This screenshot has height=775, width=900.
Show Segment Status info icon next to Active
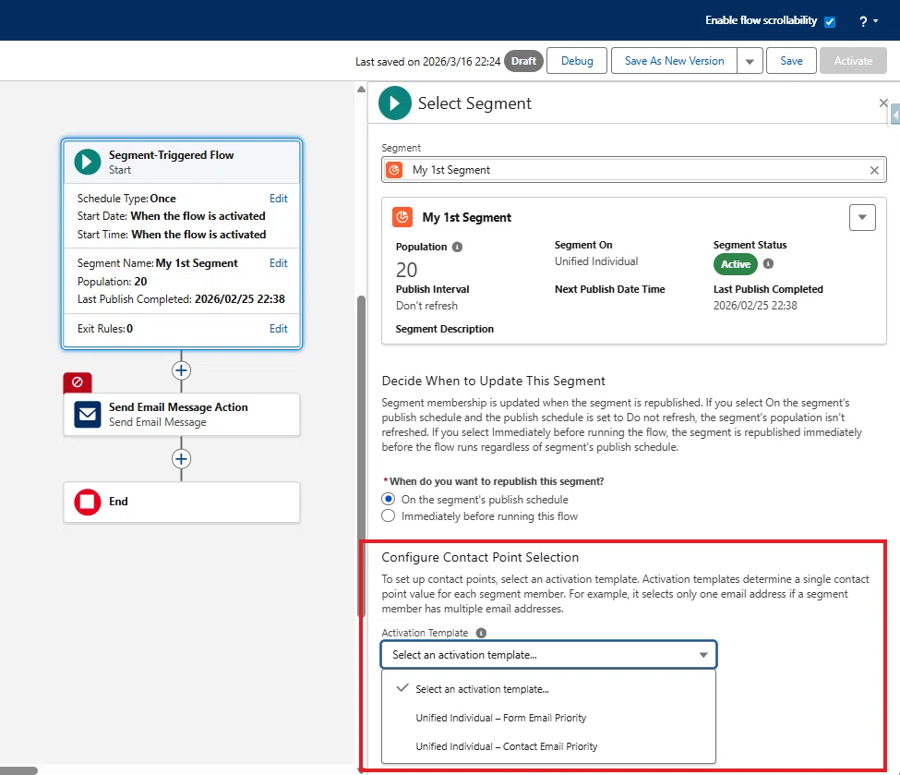tap(768, 263)
